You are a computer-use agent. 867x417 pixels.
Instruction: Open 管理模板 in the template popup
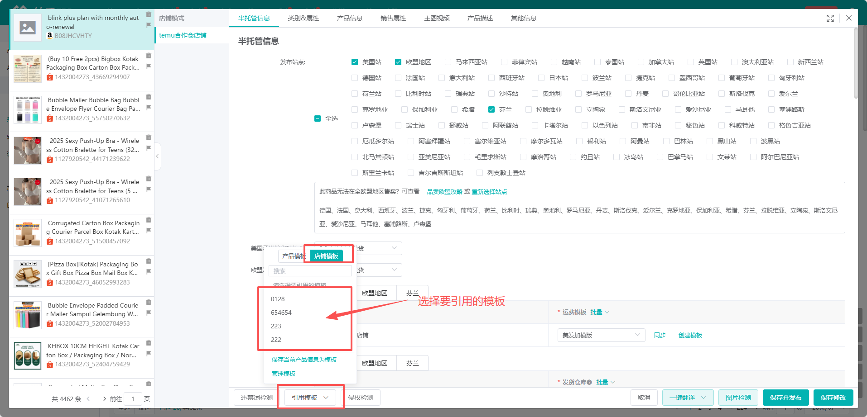[284, 374]
